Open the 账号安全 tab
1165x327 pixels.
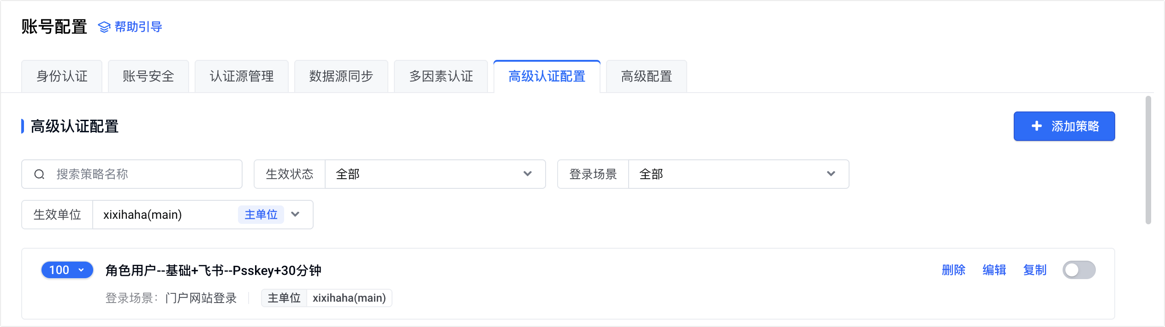[x=149, y=76]
